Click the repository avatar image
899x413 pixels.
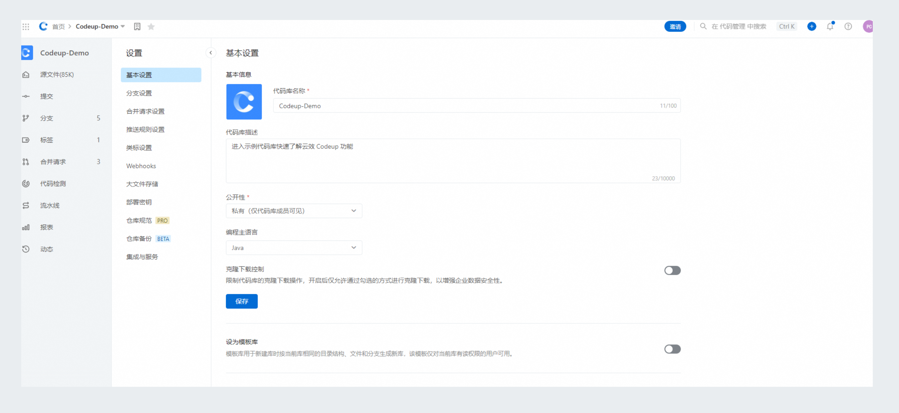click(x=244, y=102)
